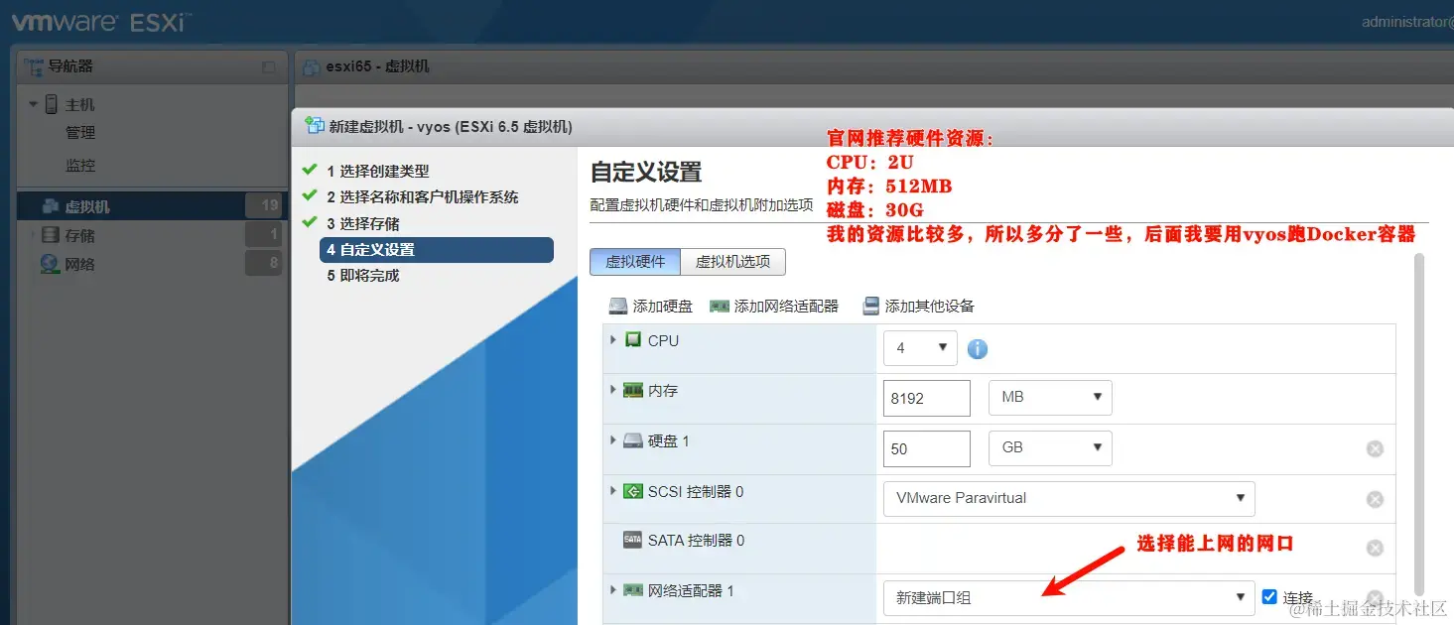Click the esxi65 - Virtual Machines breadcrumb title
Screen dimensions: 1454x625
pos(377,66)
